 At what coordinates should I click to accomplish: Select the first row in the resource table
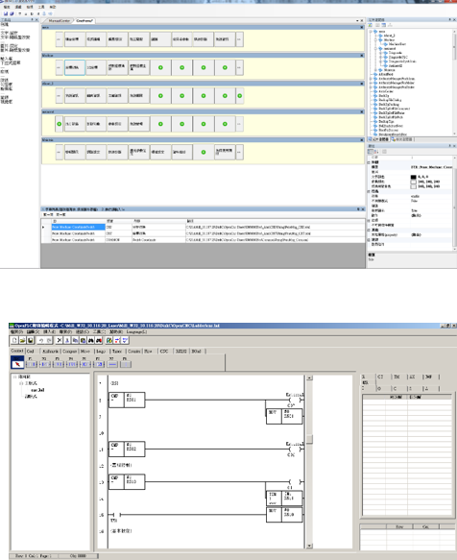click(204, 227)
